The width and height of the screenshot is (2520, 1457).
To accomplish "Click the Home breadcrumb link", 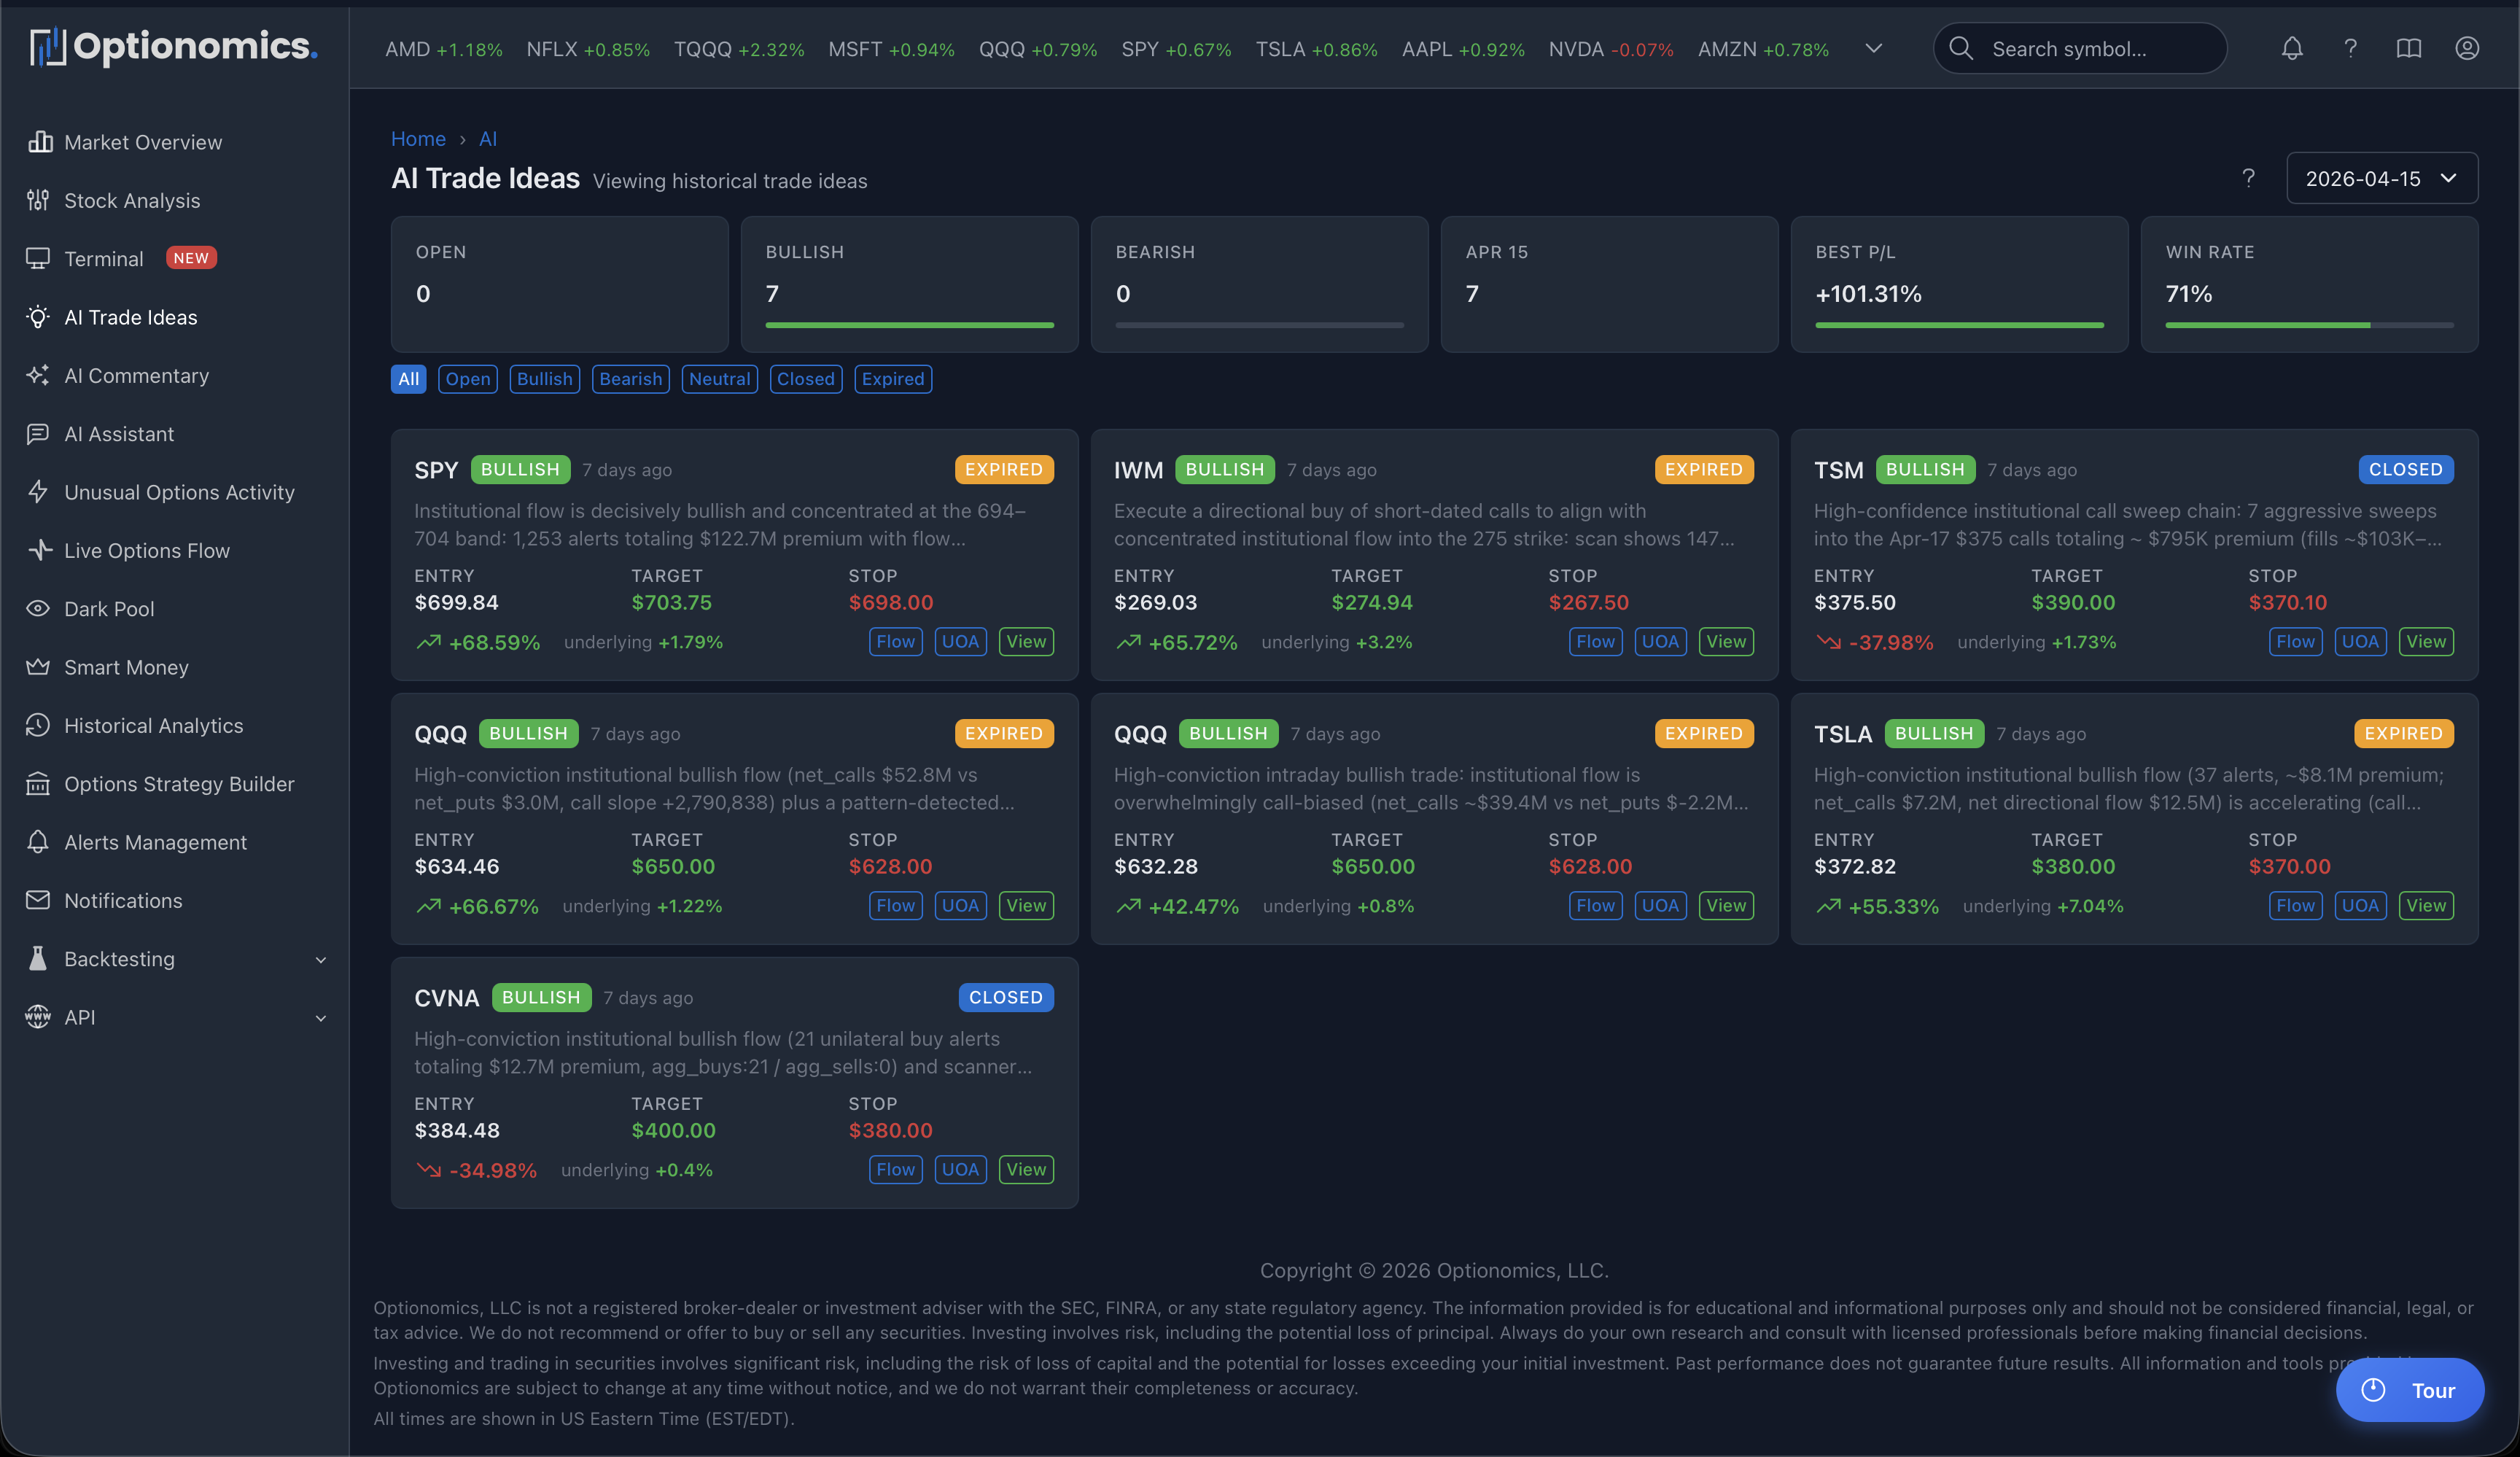I will coord(418,139).
